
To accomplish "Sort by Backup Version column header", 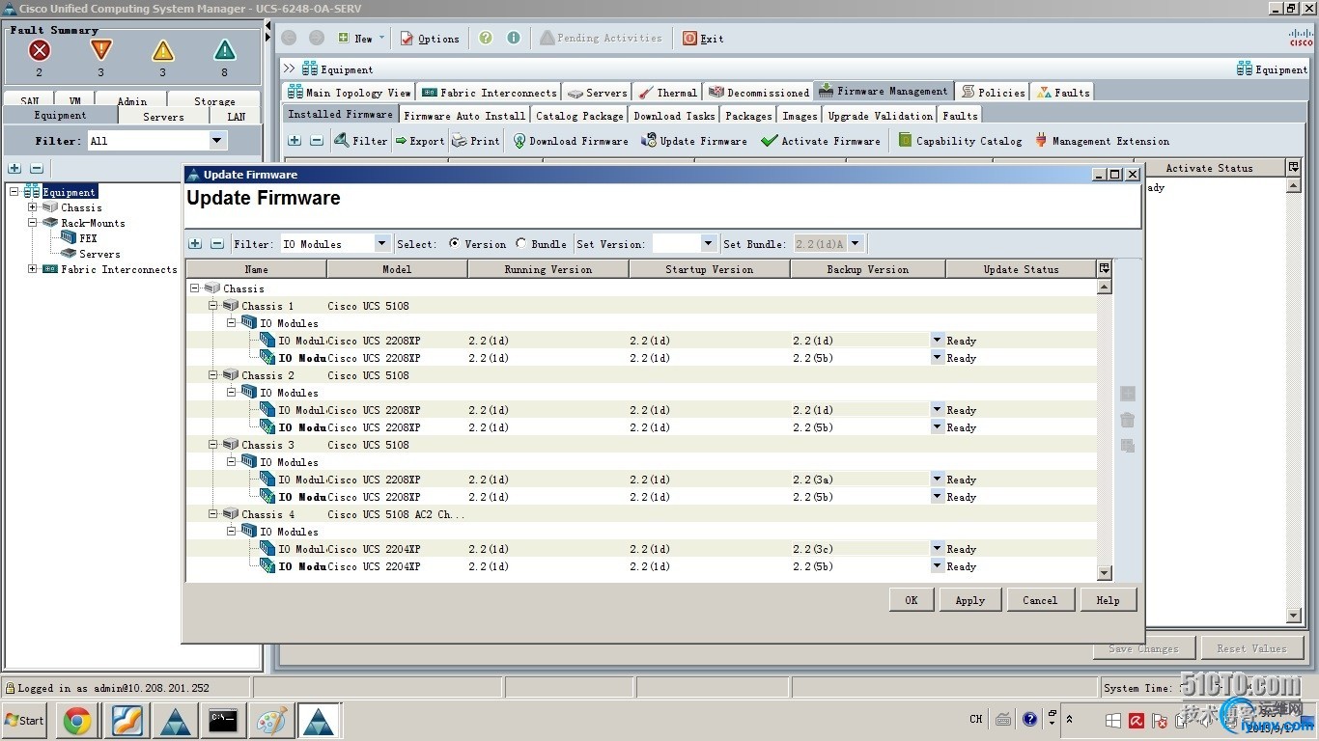I will click(867, 269).
